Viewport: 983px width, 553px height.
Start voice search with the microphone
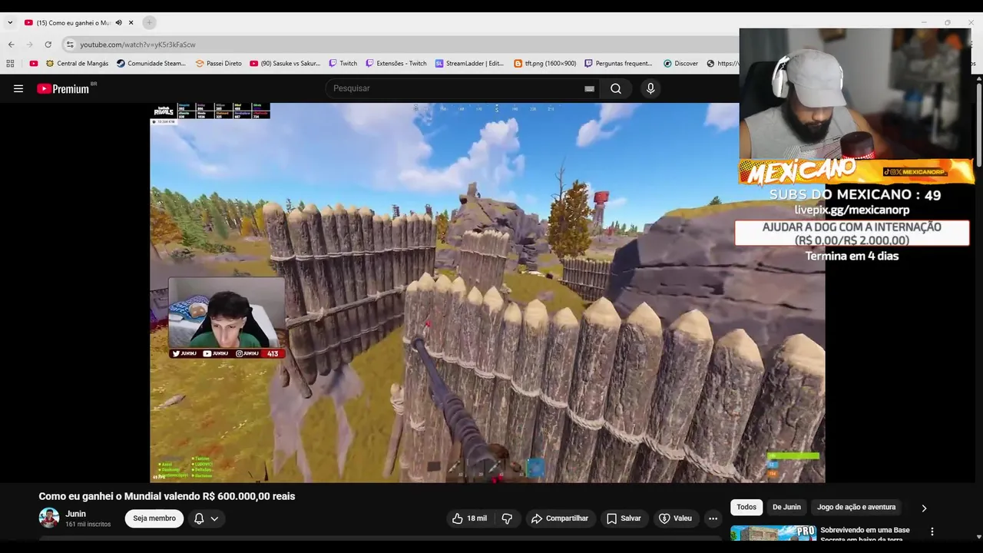tap(650, 88)
